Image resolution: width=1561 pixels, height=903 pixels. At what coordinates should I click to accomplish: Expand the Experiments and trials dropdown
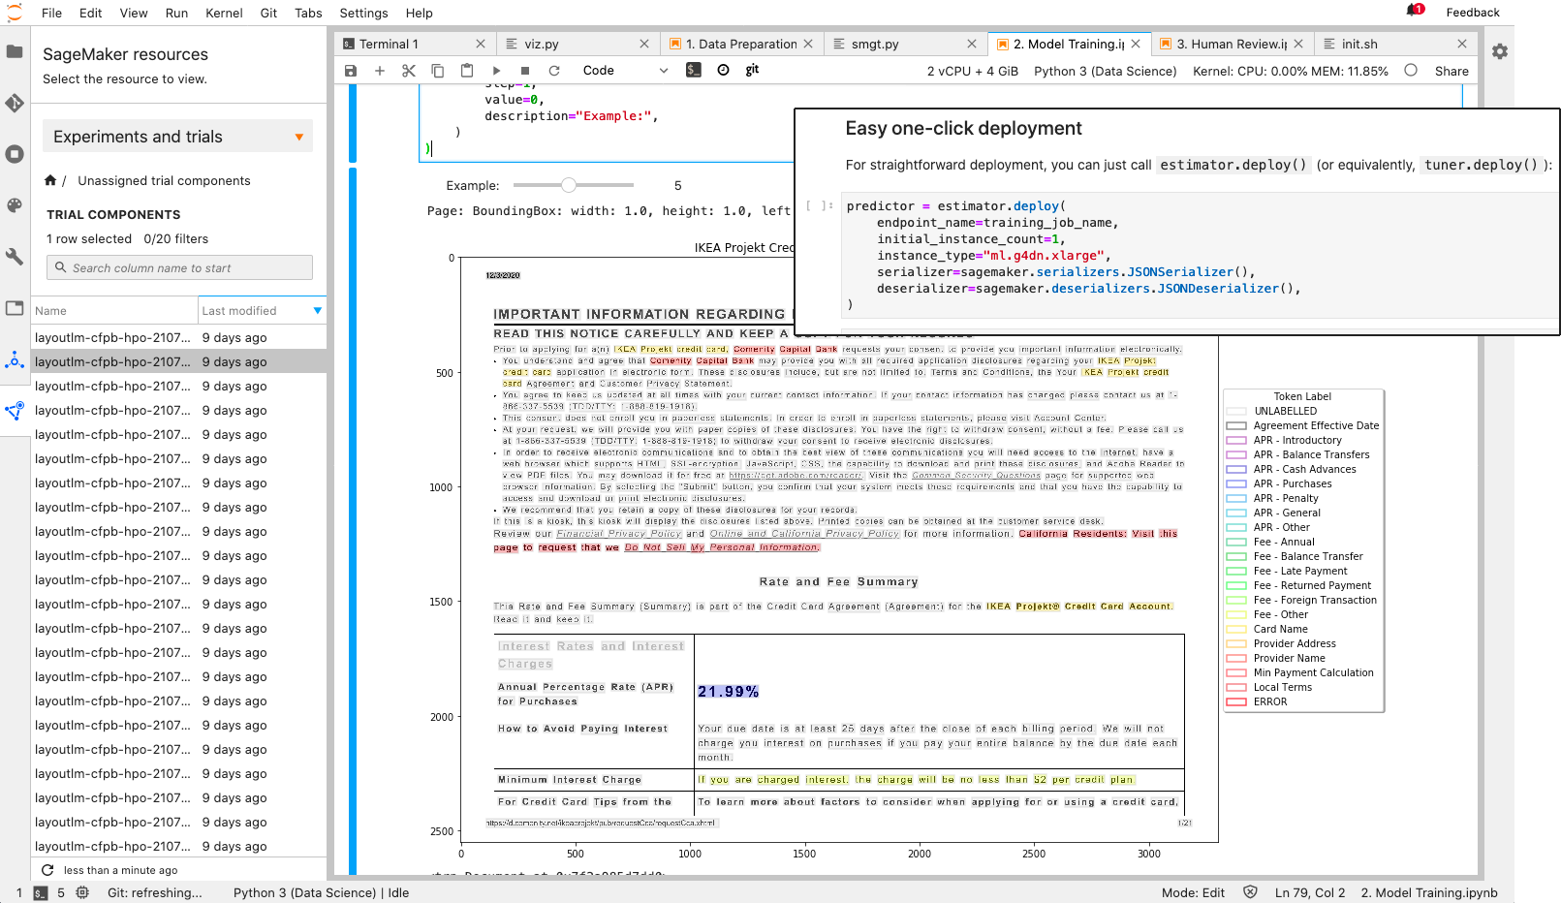[x=178, y=137]
